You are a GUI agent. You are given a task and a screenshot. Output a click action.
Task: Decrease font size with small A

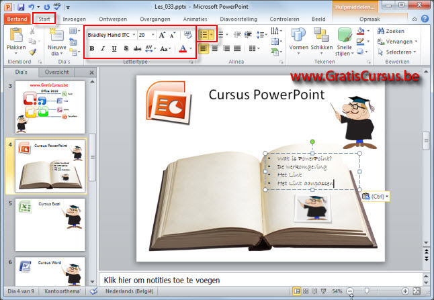point(173,35)
